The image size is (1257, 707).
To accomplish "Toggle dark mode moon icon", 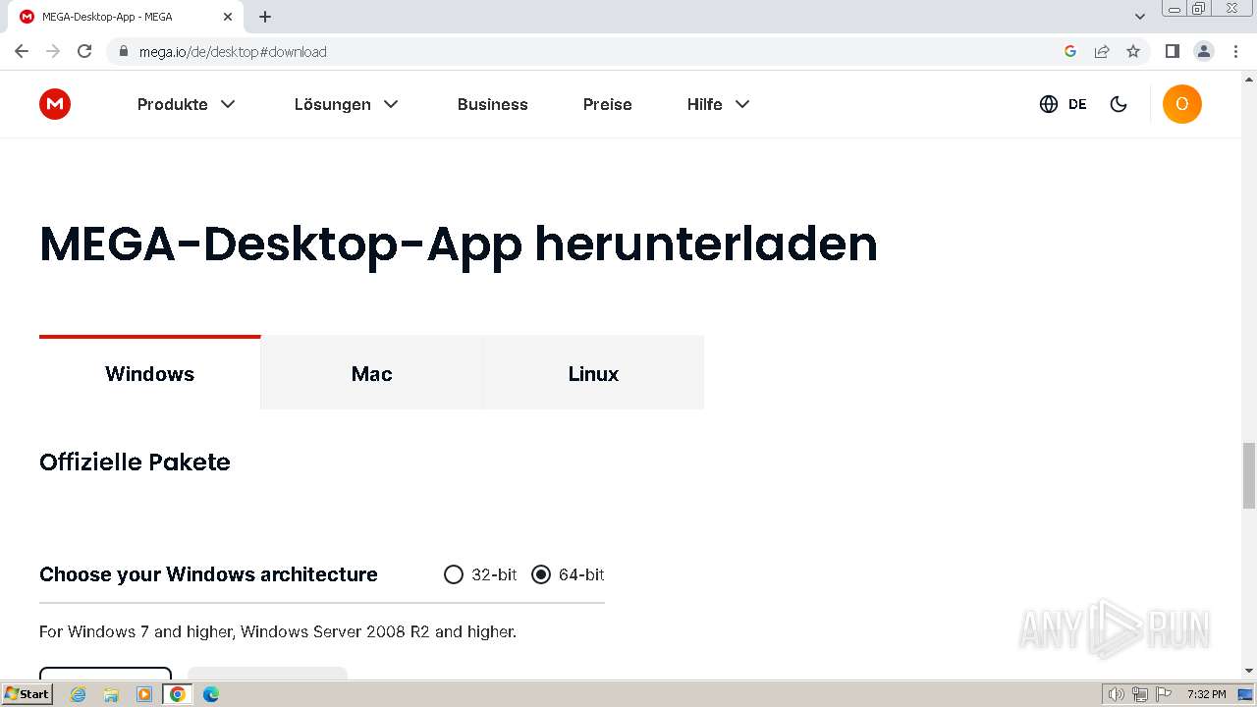I will point(1119,104).
